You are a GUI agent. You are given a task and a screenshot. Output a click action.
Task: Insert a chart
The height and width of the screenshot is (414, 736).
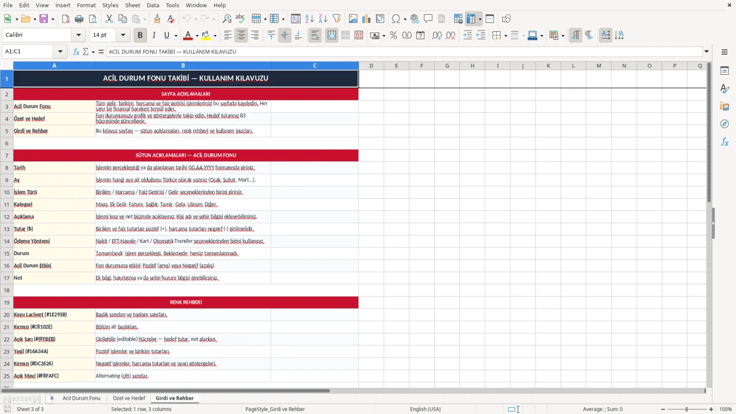[367, 19]
